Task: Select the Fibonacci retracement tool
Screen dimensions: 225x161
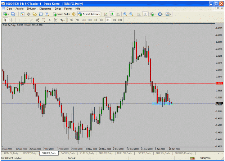Action: (x=44, y=20)
